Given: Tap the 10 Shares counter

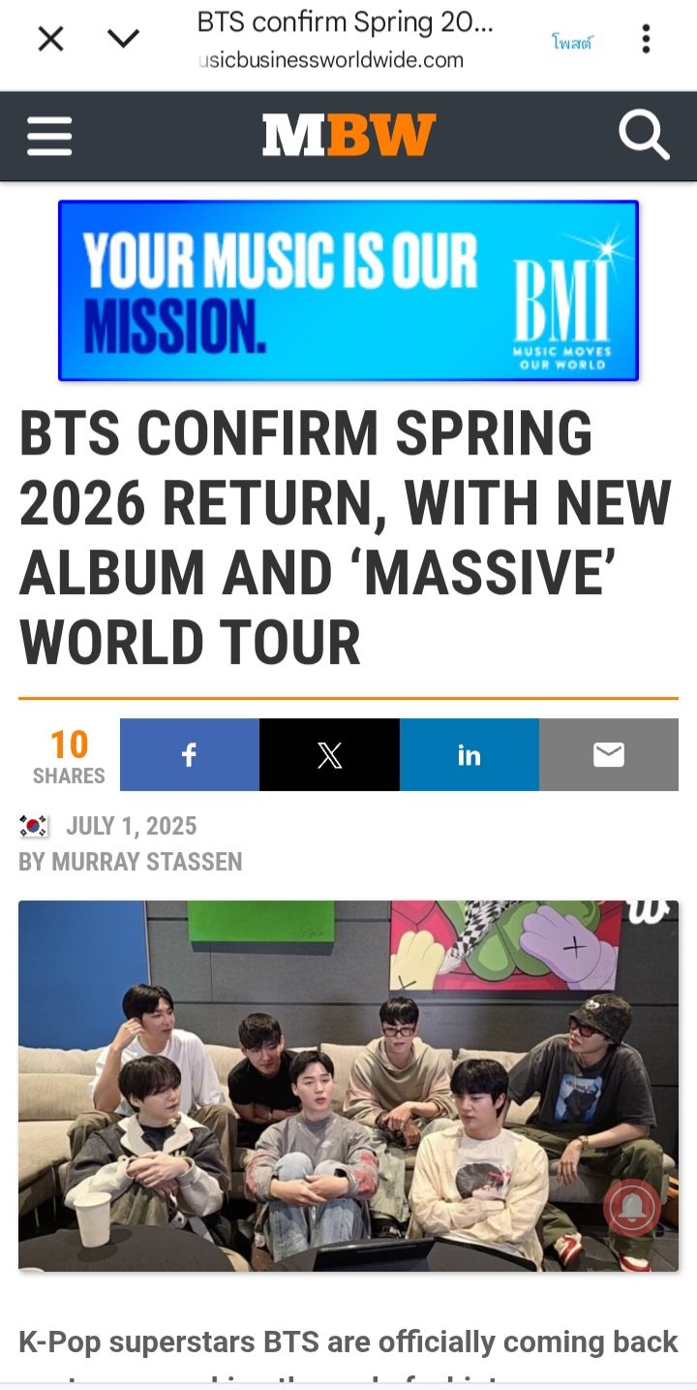Looking at the screenshot, I should click(69, 757).
